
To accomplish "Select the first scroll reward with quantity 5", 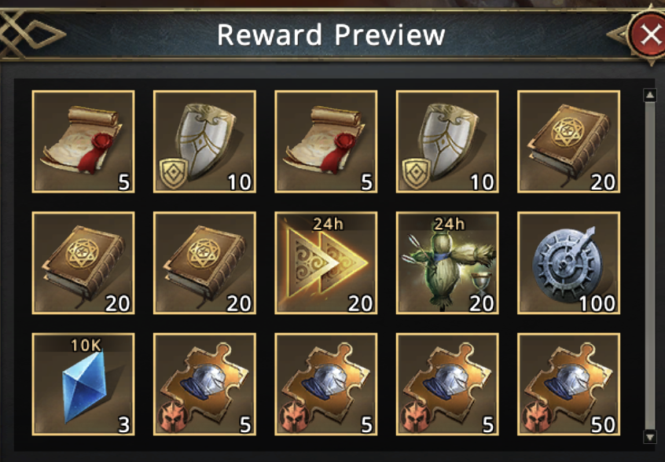I will point(83,141).
